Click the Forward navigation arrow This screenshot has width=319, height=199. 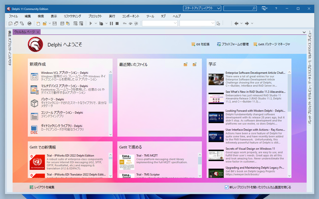point(247,24)
